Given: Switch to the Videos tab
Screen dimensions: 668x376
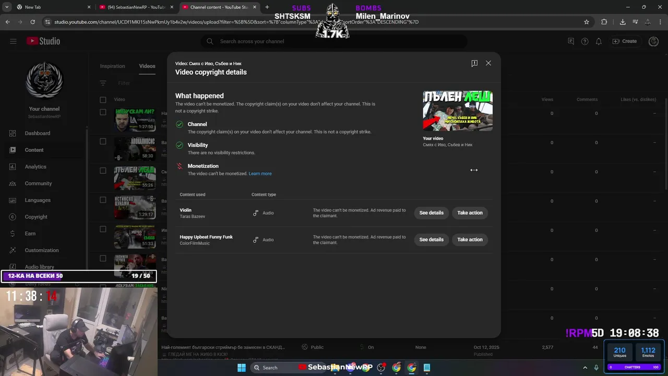Looking at the screenshot, I should [147, 66].
